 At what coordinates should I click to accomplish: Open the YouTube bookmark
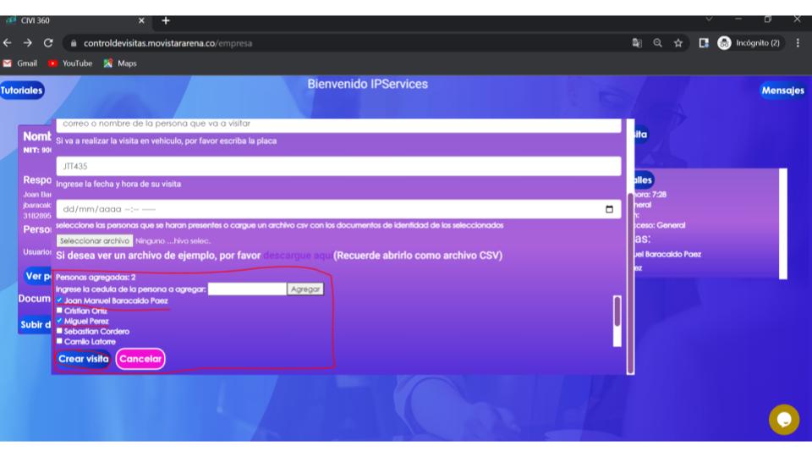[70, 63]
